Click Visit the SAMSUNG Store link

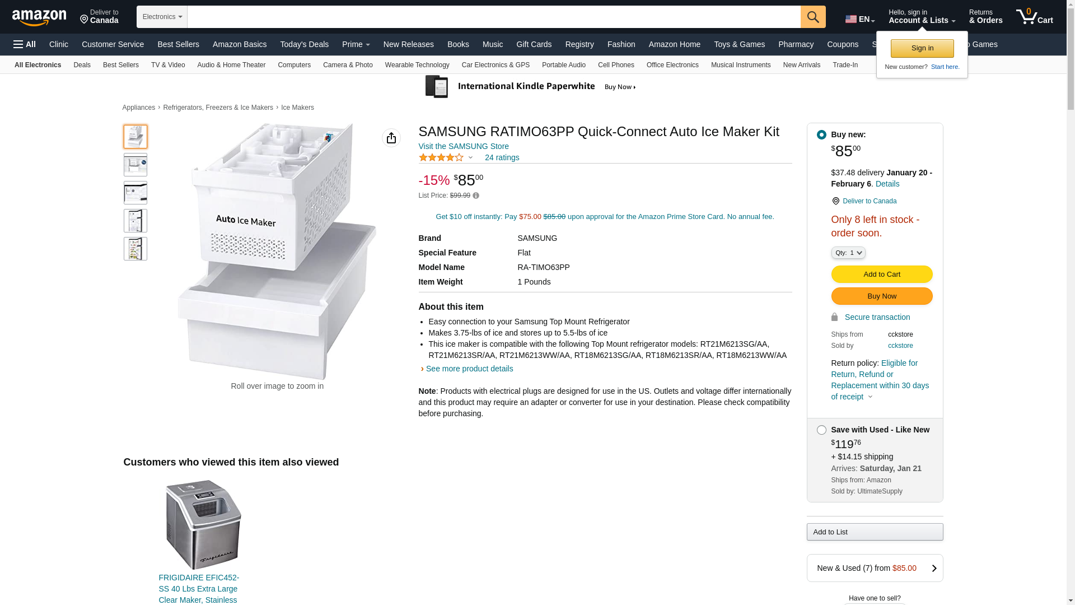464,146
